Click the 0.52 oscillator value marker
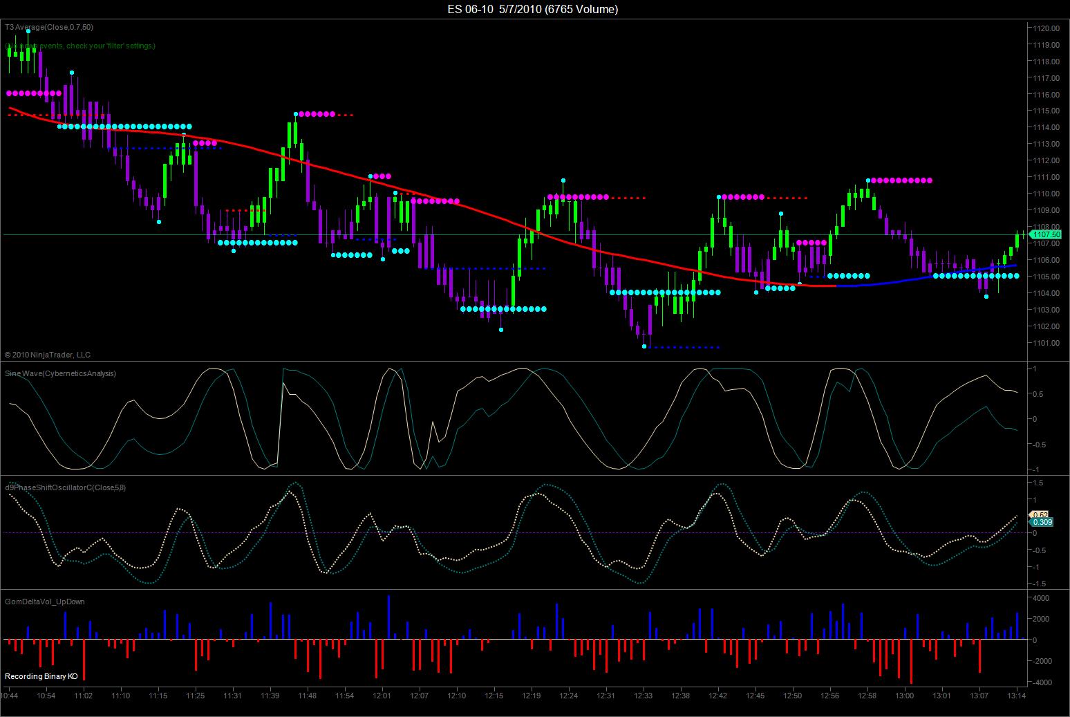The width and height of the screenshot is (1070, 717). tap(1040, 514)
